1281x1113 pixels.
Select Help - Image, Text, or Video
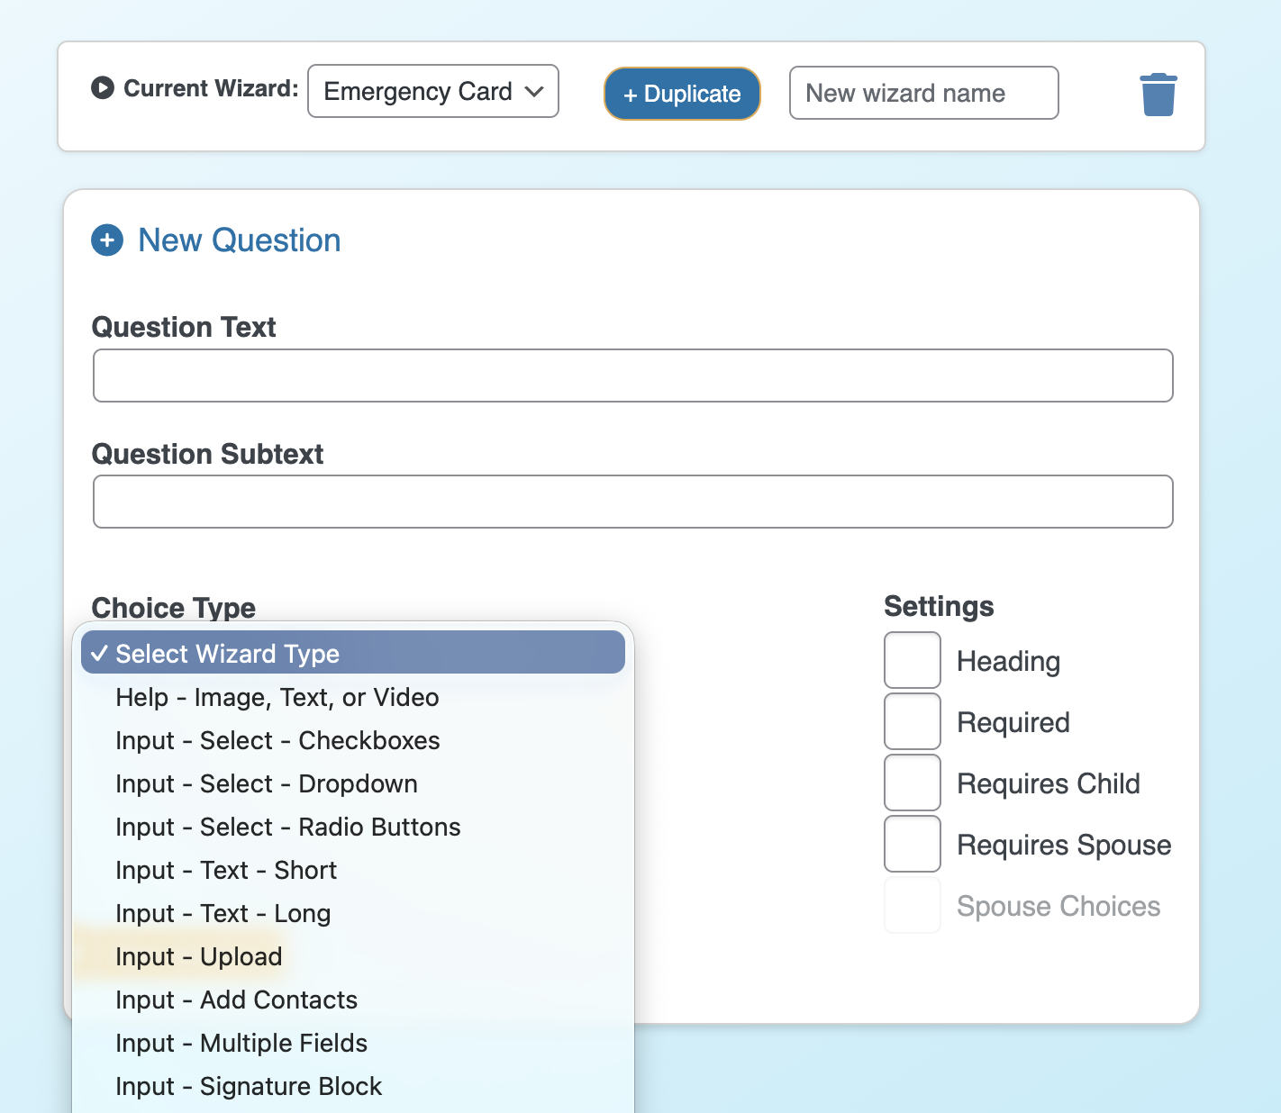point(353,697)
